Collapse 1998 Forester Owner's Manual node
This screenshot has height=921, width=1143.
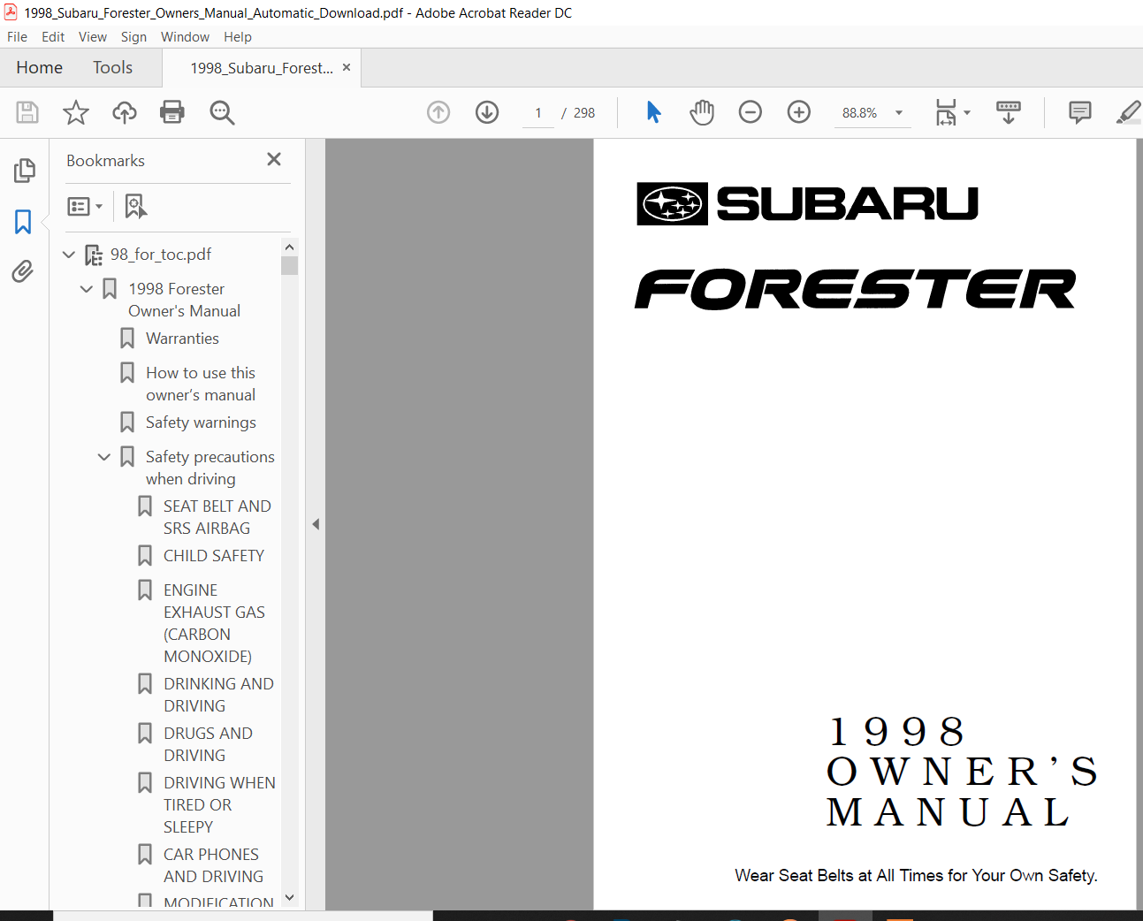[87, 289]
